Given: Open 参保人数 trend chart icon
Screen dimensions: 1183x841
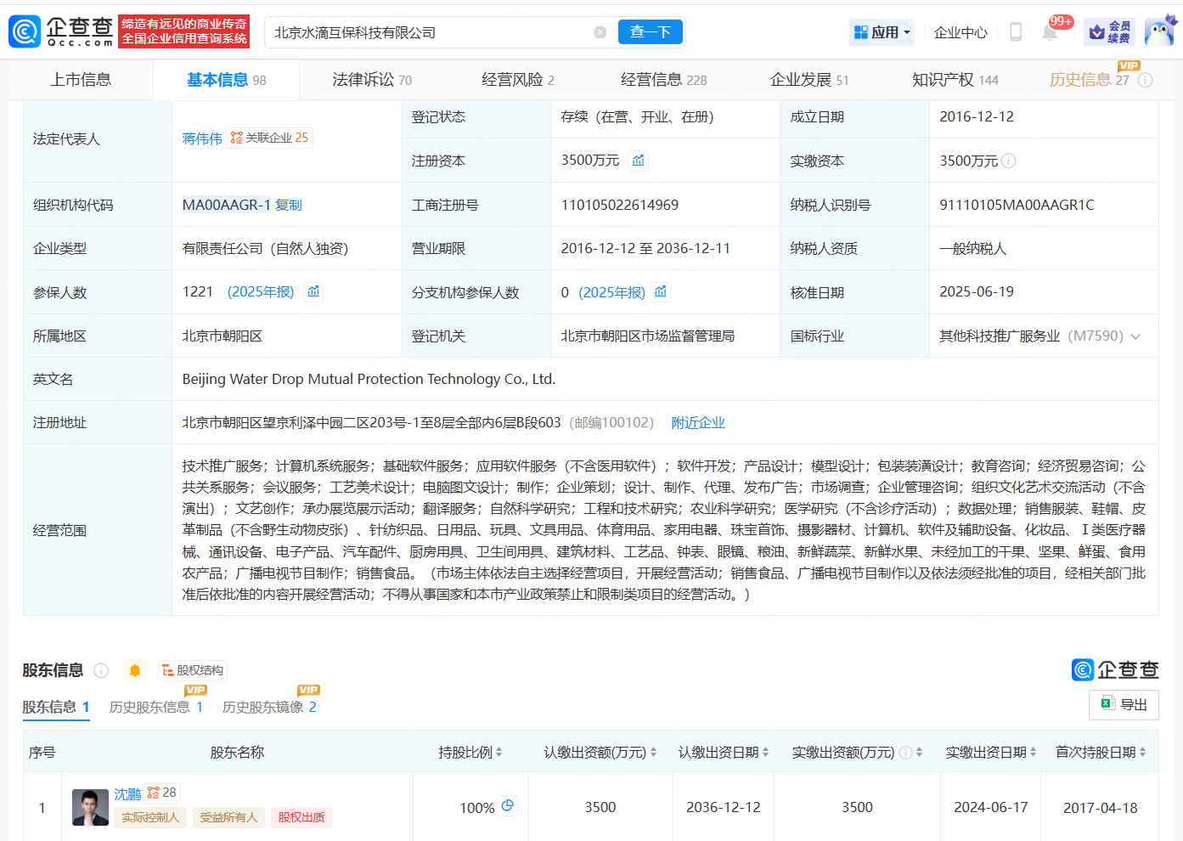Looking at the screenshot, I should (x=313, y=291).
